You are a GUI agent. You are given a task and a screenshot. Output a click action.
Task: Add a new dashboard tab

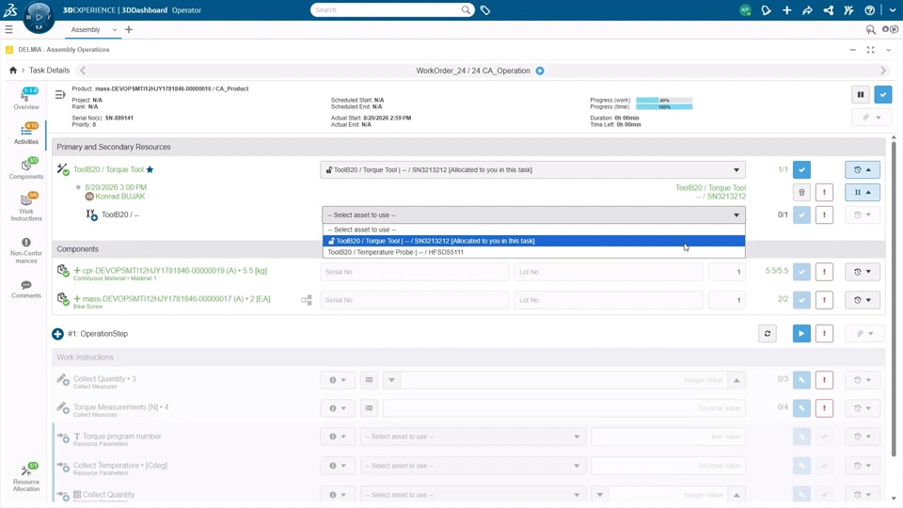[x=129, y=29]
